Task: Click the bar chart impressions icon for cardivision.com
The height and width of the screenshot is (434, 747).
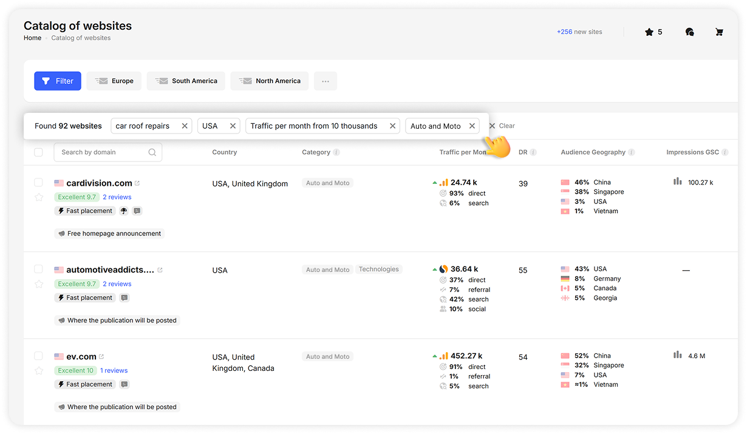Action: point(678,180)
